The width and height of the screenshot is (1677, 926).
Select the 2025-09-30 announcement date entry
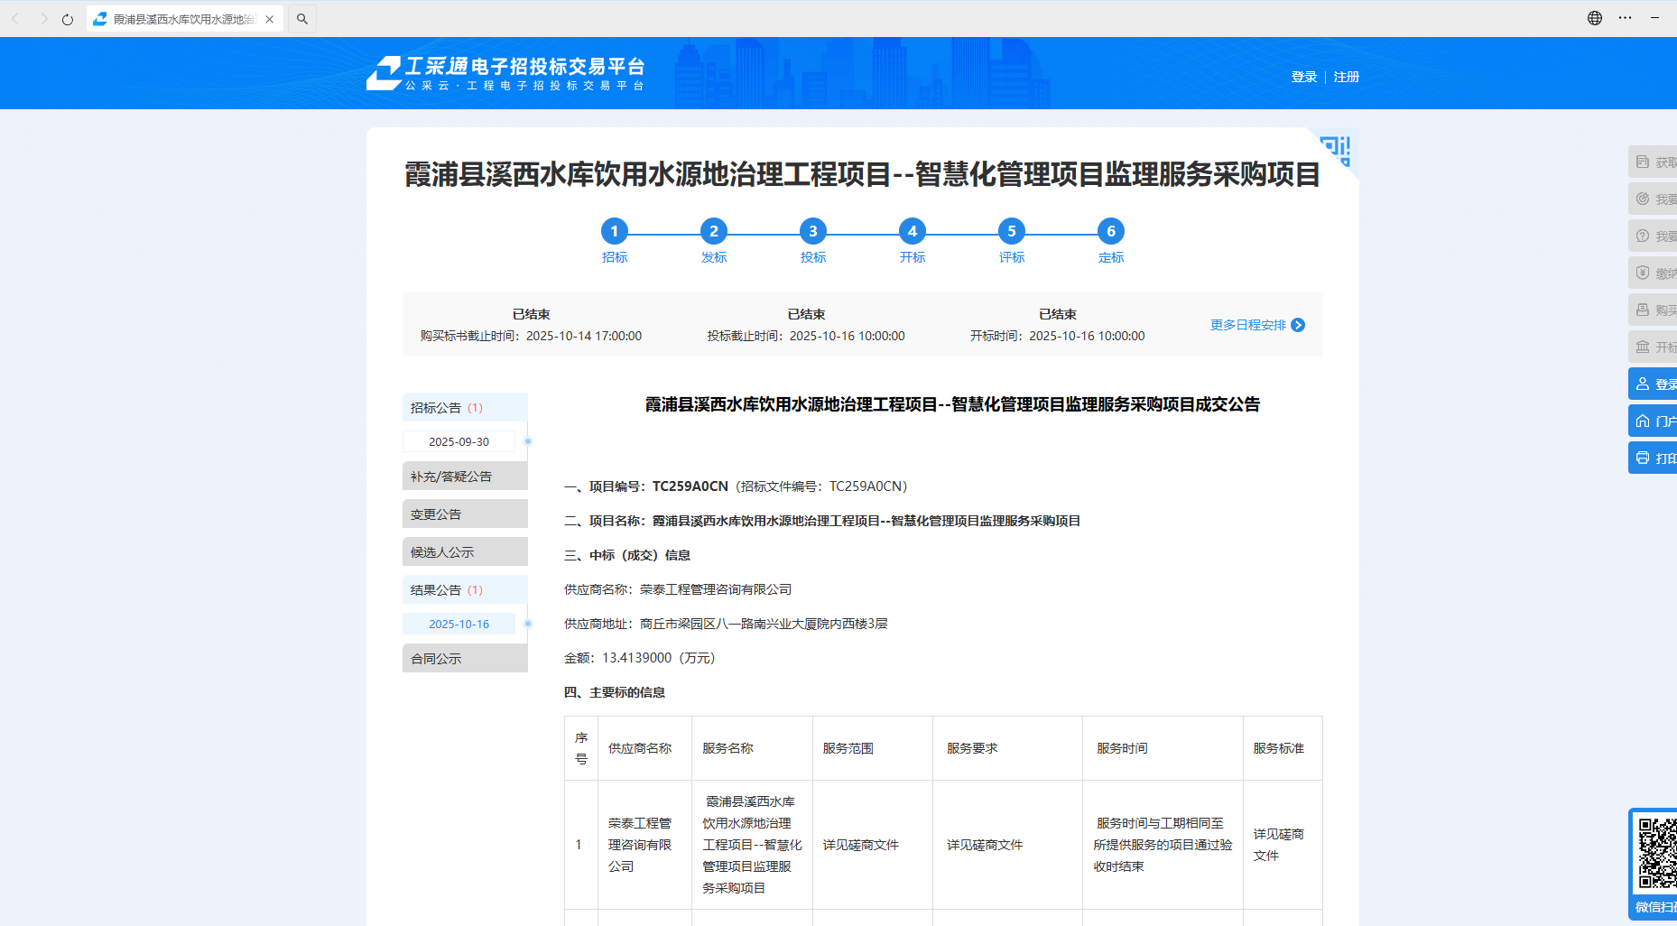[x=459, y=442]
